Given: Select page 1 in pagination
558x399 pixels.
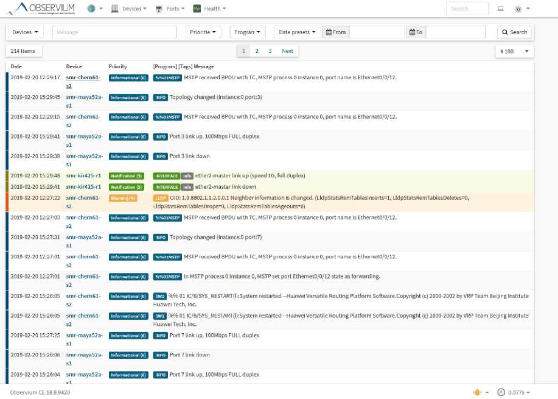Looking at the screenshot, I should point(243,51).
